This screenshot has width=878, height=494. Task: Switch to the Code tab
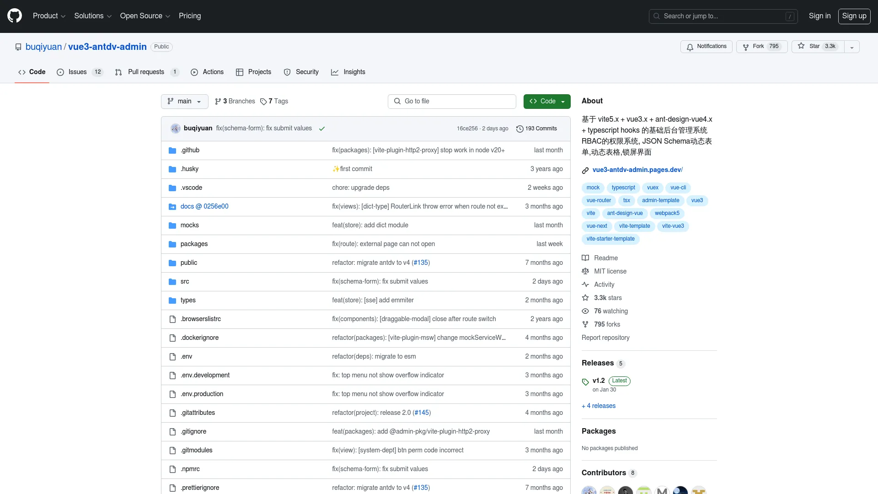[32, 72]
